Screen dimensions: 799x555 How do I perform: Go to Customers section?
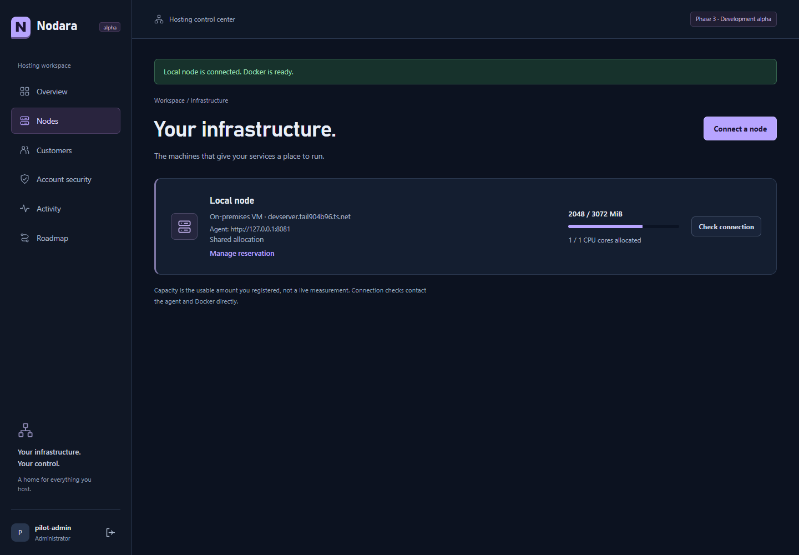click(65, 150)
